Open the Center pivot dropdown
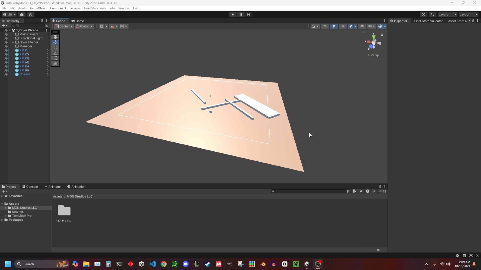481x270 pixels. point(64,26)
